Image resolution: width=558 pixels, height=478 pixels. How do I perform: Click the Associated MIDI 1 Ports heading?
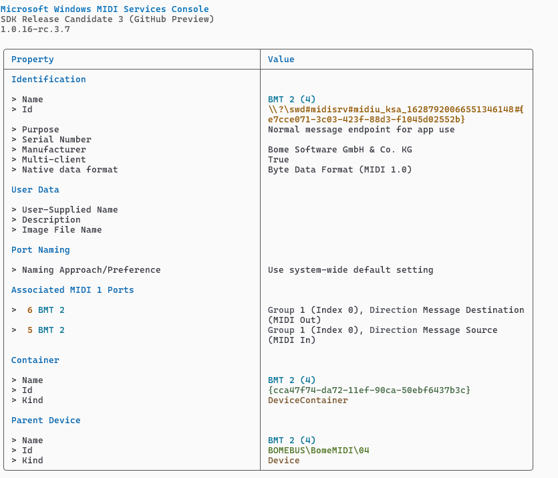click(x=72, y=290)
